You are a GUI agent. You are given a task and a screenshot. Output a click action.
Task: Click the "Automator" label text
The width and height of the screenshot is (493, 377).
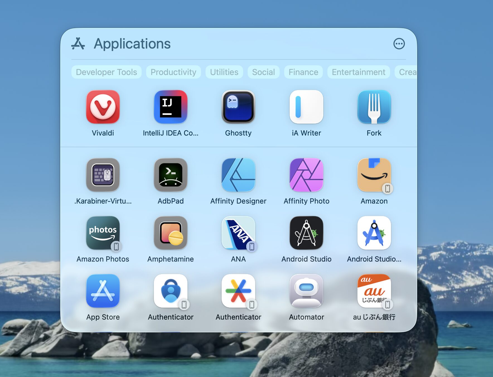pos(306,317)
